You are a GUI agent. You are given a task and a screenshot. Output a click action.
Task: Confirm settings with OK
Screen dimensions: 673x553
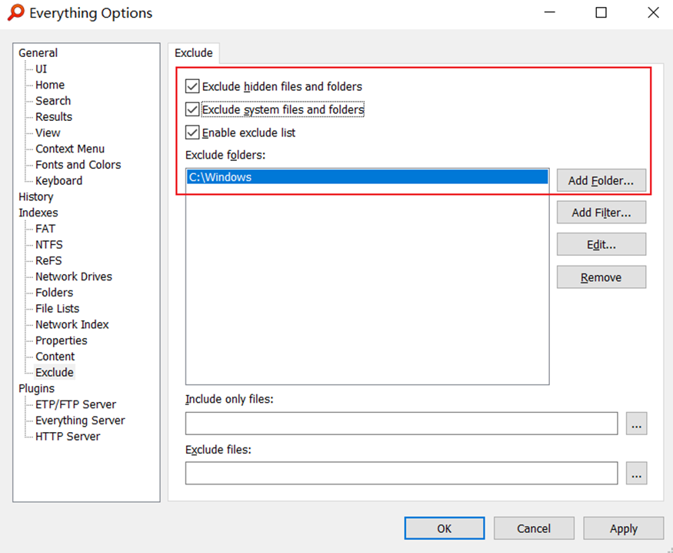(445, 528)
